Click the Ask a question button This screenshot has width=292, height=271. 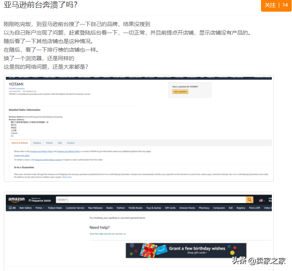[180, 91]
